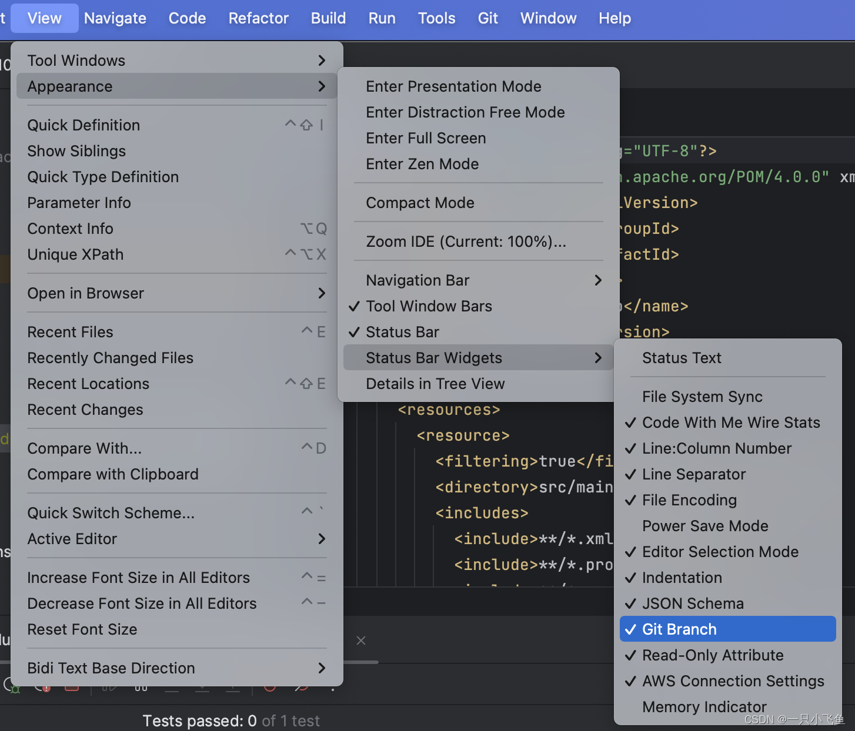Expand the Status Bar Widgets submenu
Viewport: 855px width, 731px height.
[x=479, y=358]
